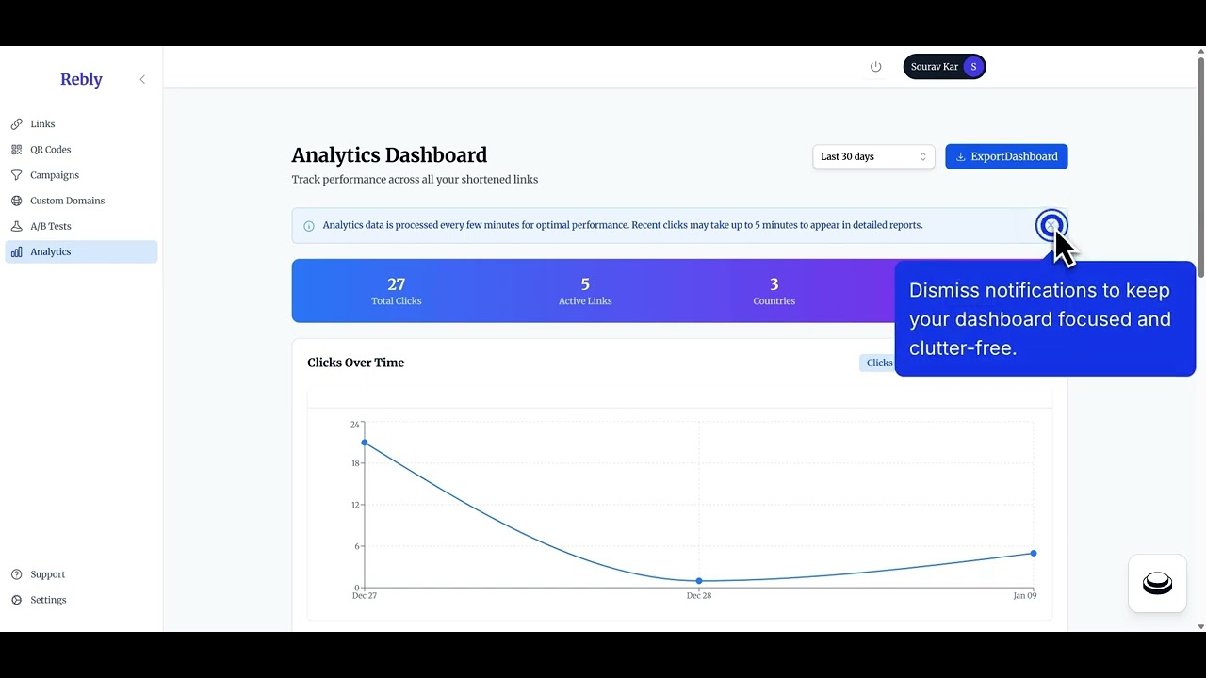1206x678 pixels.
Task: Click the "Track performance across all your shortened links" subtitle
Action: [x=415, y=180]
